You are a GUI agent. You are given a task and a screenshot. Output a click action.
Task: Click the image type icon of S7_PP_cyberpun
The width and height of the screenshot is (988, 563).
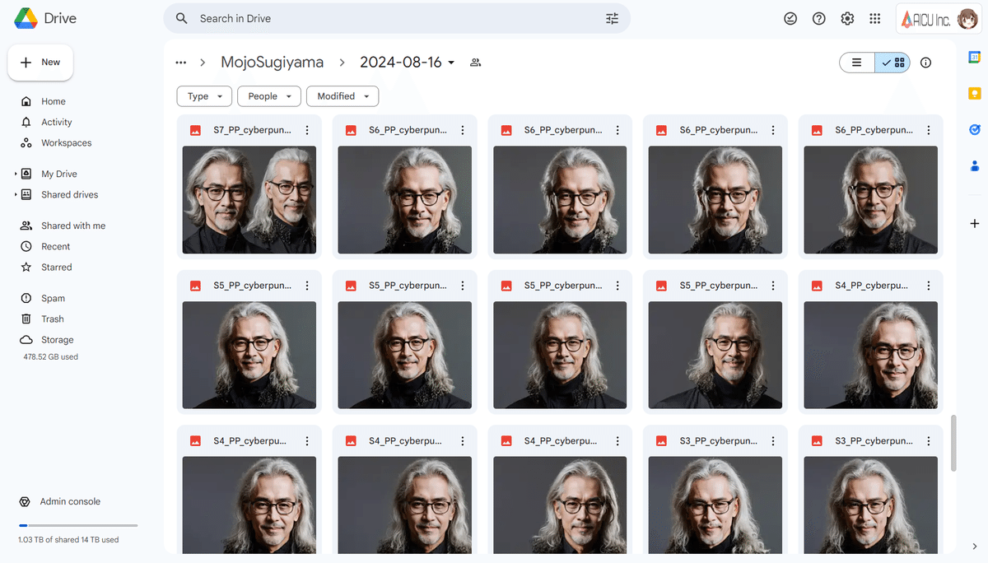(196, 130)
